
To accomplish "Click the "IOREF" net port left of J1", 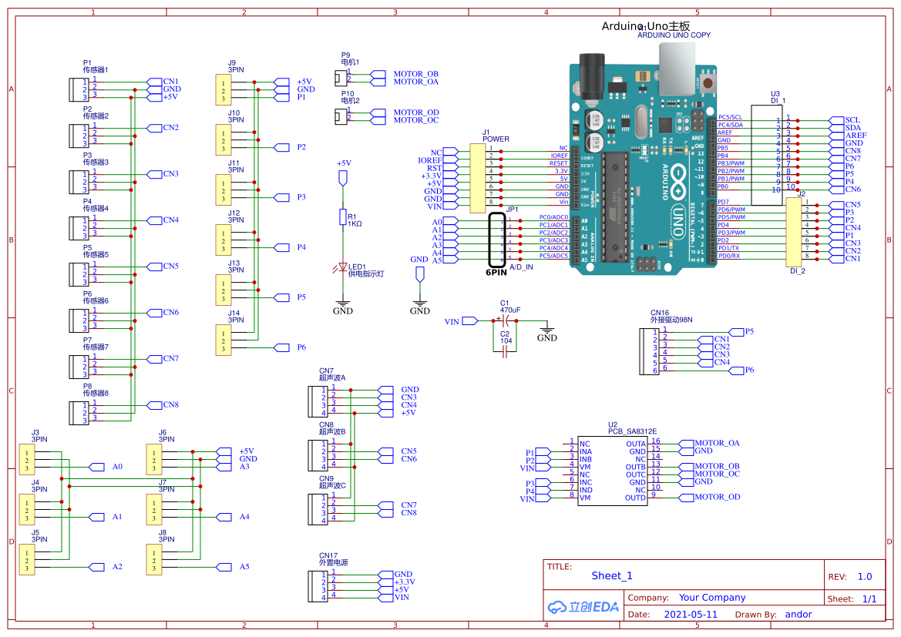I will tap(450, 160).
